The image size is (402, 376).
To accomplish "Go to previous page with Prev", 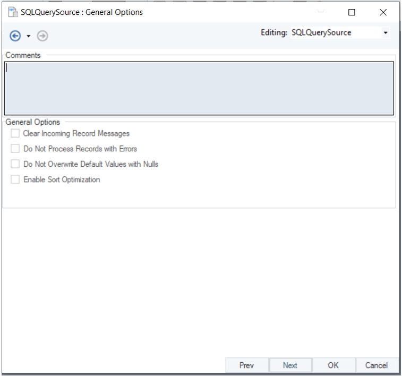I will coord(246,365).
